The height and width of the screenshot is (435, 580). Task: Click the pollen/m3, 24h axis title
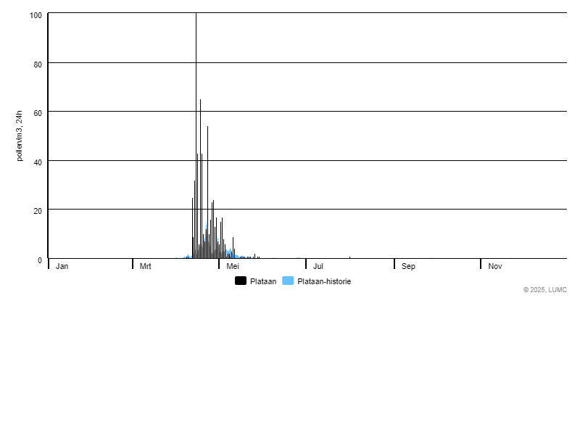click(20, 136)
